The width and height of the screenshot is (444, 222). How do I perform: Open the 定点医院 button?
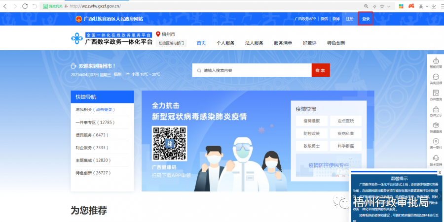(x=346, y=121)
